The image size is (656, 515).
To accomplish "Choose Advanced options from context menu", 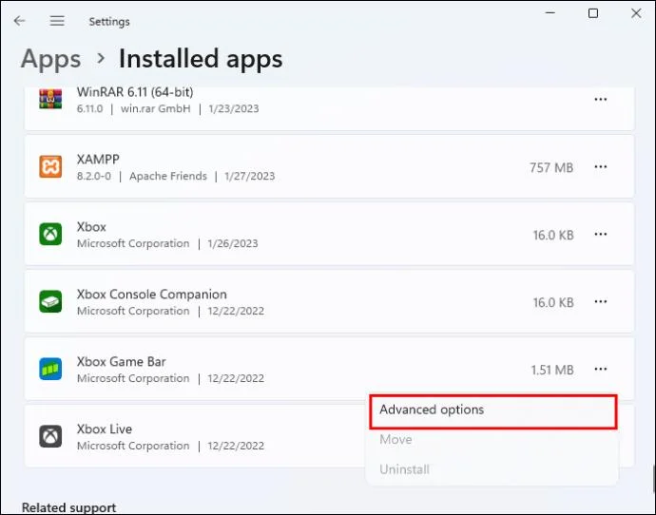I will [x=493, y=411].
